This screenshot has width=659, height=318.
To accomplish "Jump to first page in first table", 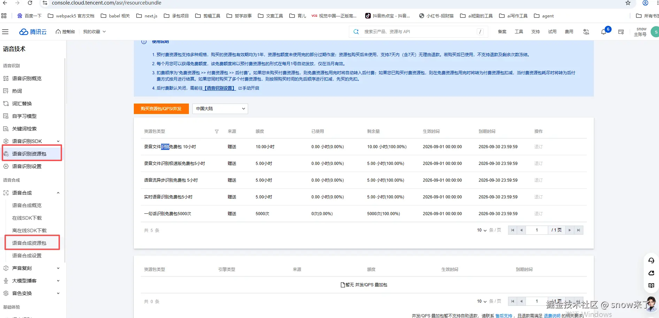I will point(513,230).
